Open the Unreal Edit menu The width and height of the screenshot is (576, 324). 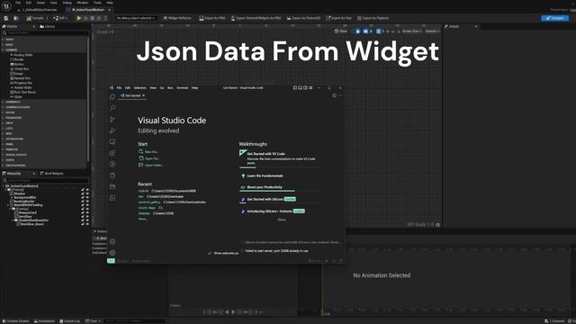[x=29, y=3]
